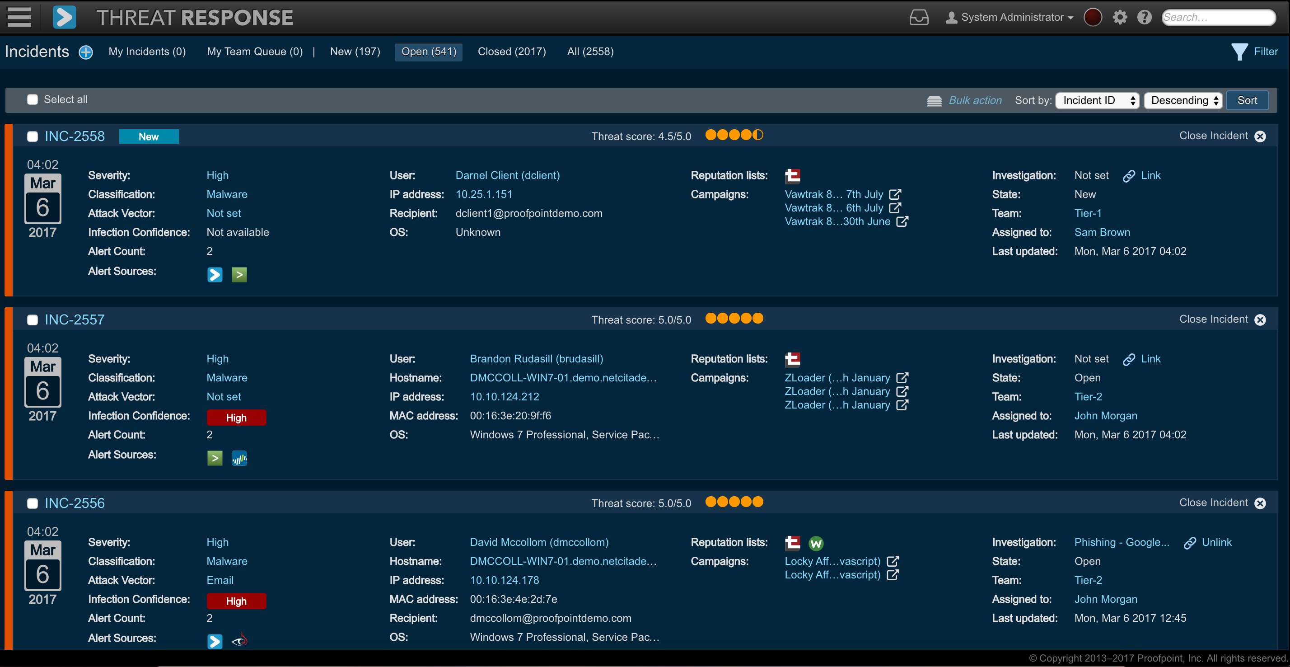Focus the top Search input field

[x=1218, y=18]
